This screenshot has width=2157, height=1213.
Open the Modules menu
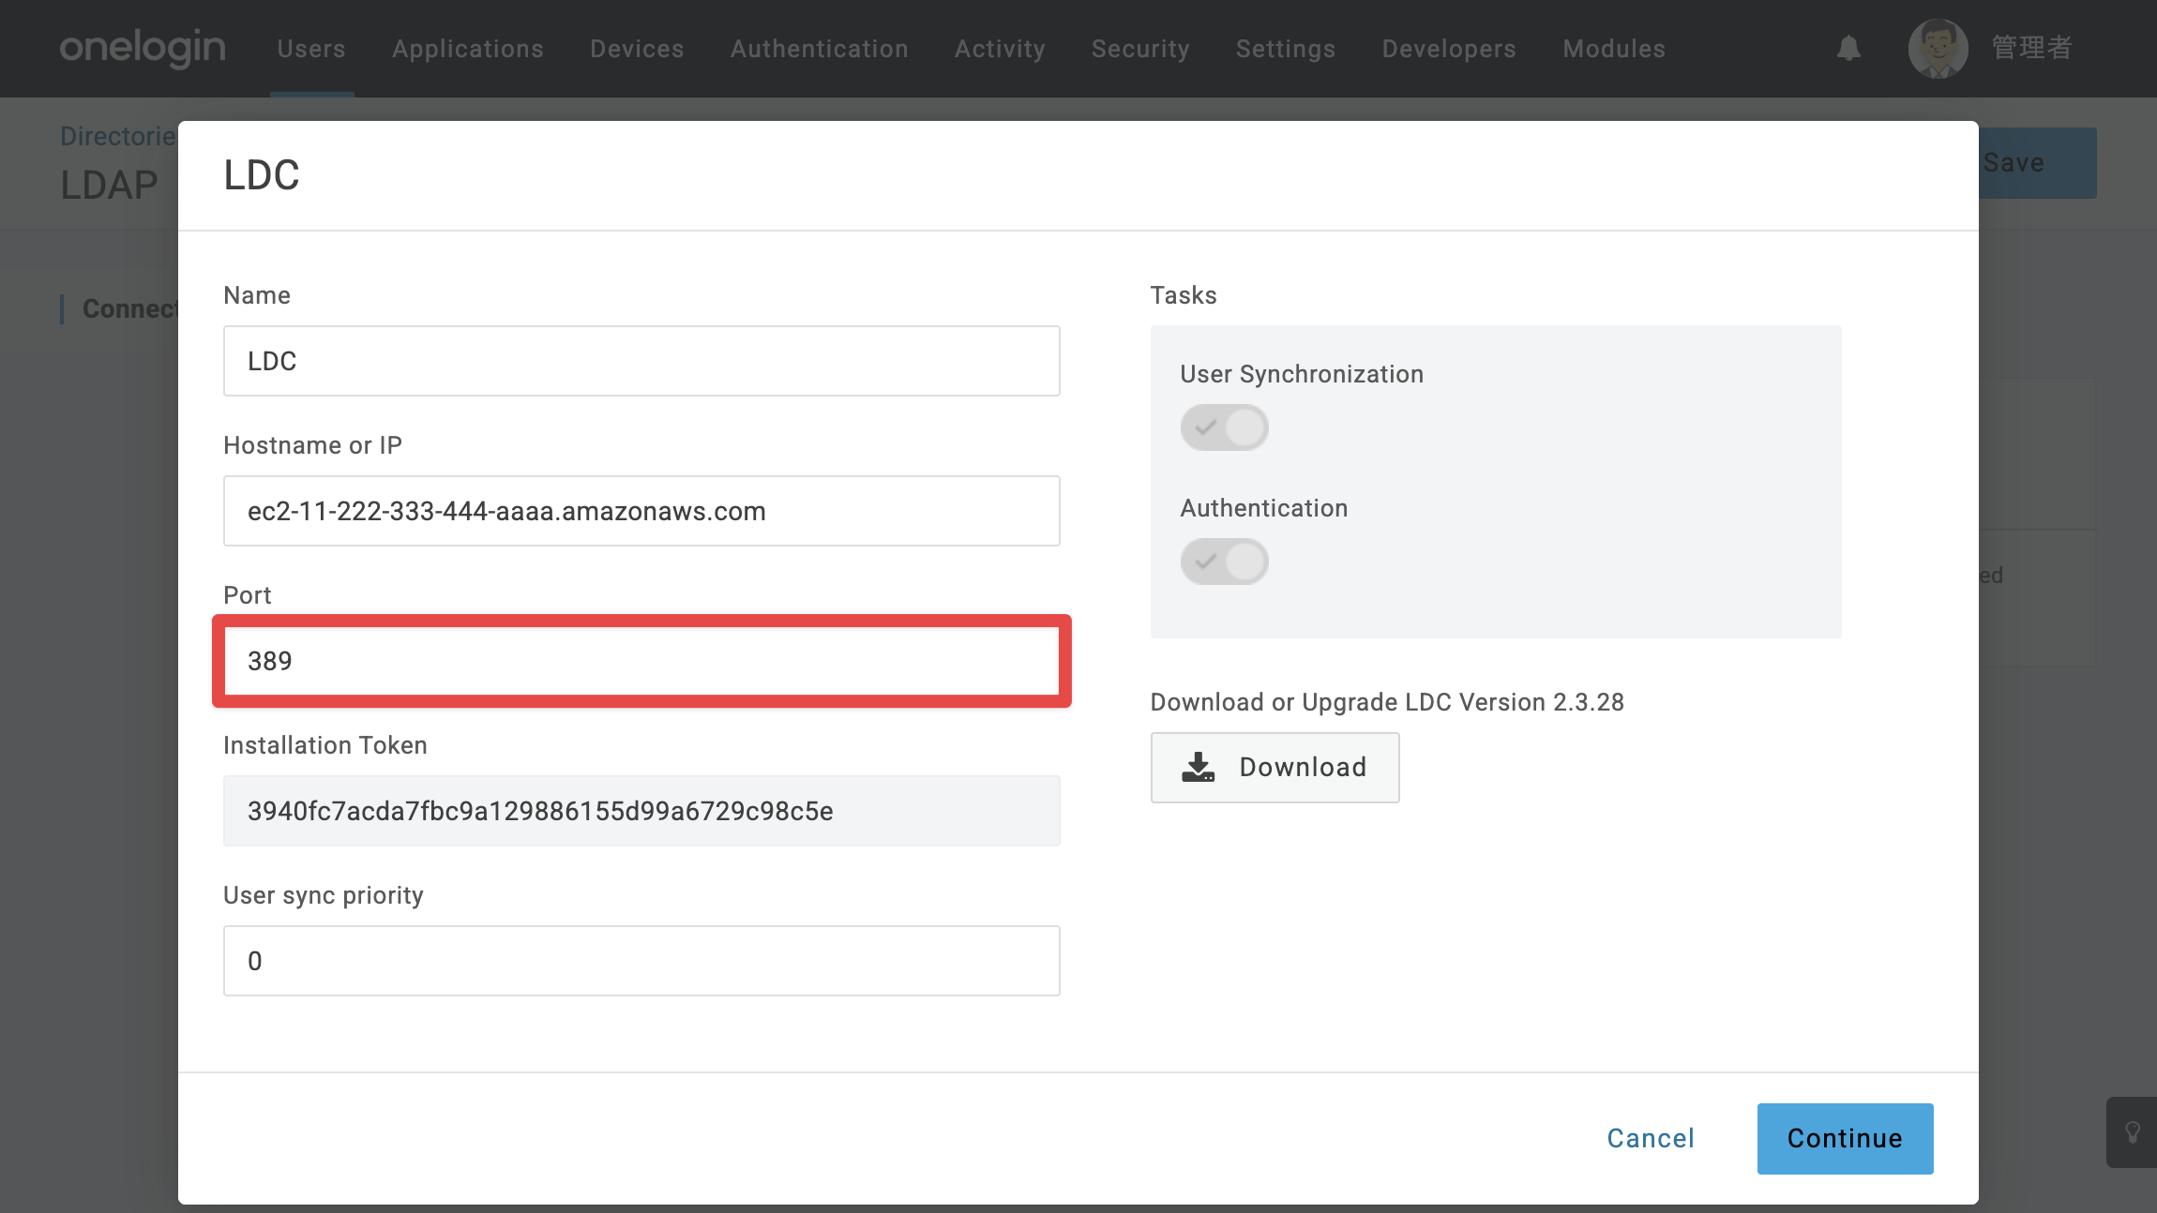coord(1614,49)
